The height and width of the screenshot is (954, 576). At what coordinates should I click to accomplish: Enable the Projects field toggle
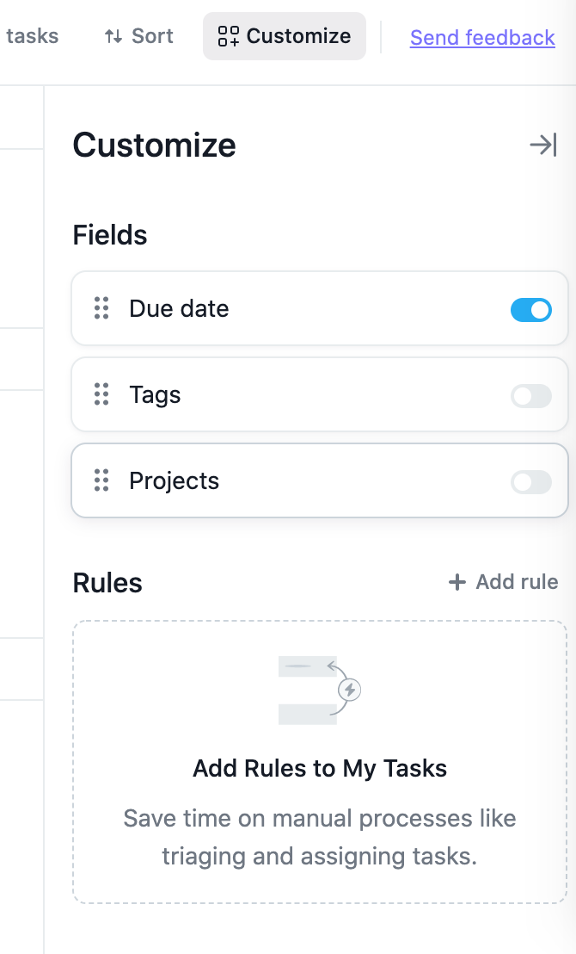[x=531, y=482]
